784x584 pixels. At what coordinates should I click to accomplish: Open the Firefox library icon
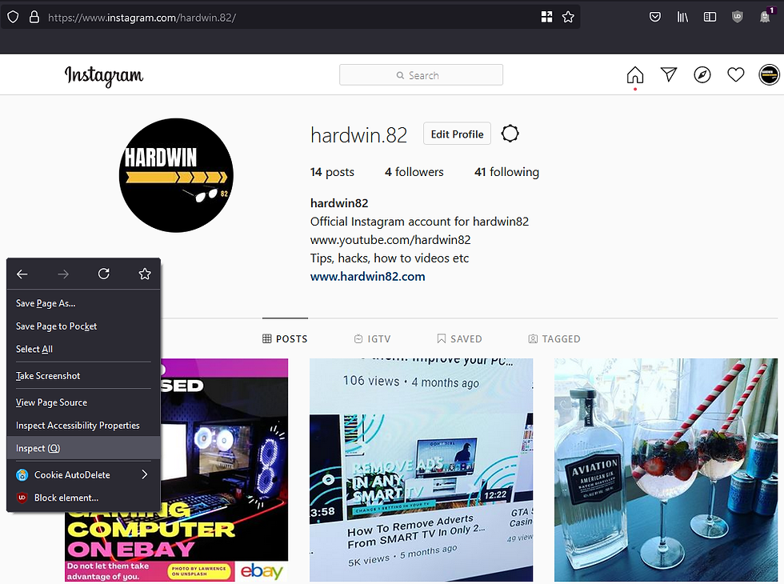pos(682,17)
